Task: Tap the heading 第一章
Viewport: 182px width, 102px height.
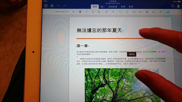Action: pyautogui.click(x=82, y=46)
